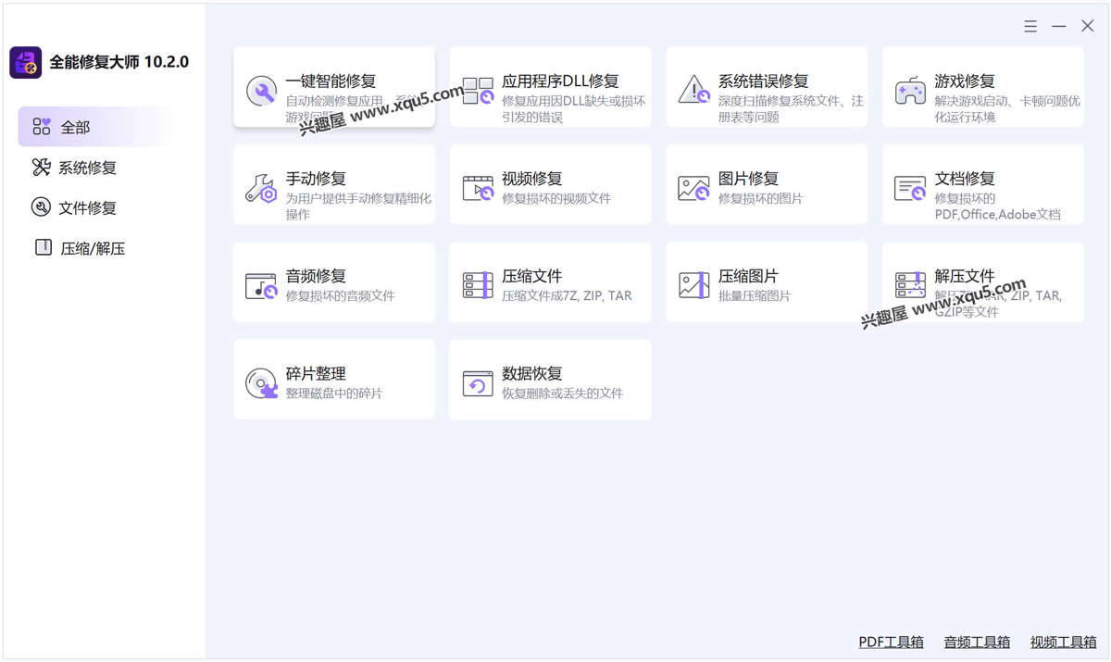Screen dimensions: 1111x662
Task: Click the 全能修复大师 app logo
Action: 26,62
